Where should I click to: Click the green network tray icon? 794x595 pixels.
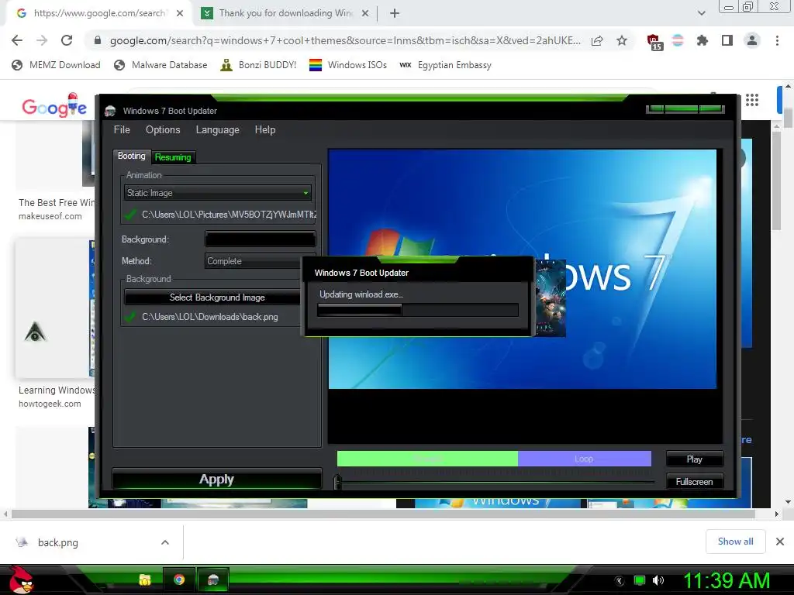pyautogui.click(x=640, y=580)
